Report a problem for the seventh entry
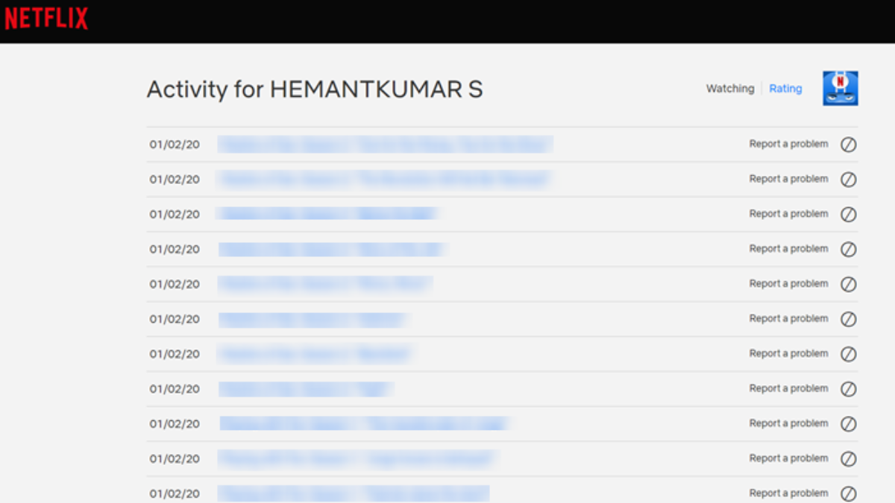 point(788,353)
